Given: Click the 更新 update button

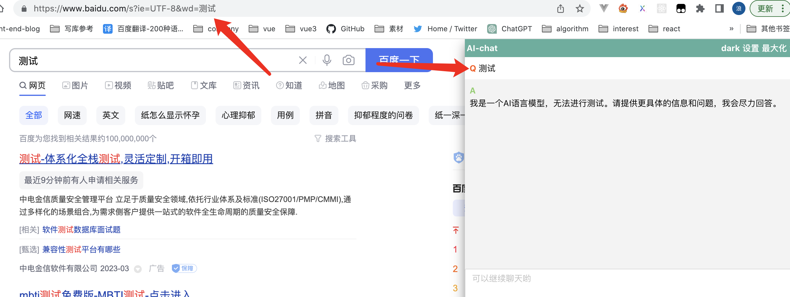Looking at the screenshot, I should coord(765,9).
